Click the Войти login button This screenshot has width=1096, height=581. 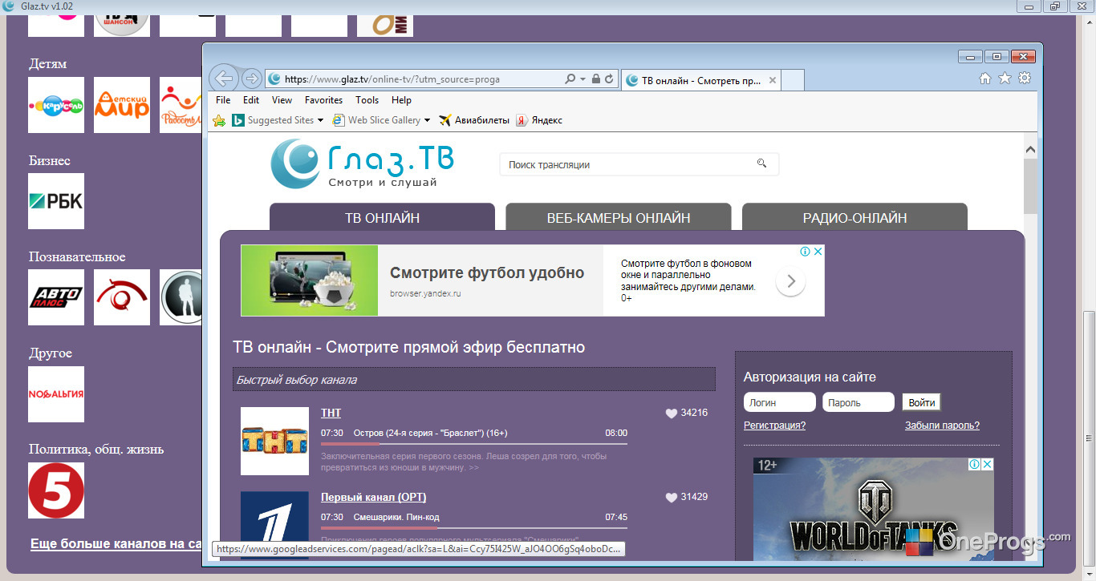pos(922,402)
